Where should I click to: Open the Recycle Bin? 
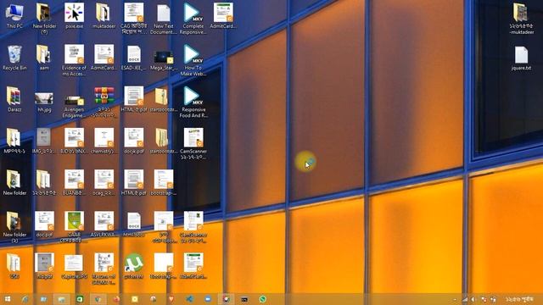(14, 58)
